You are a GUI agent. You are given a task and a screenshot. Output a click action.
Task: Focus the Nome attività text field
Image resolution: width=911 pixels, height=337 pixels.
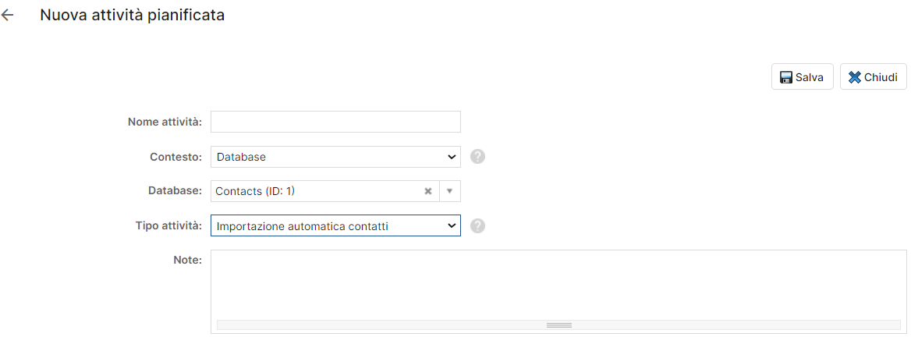(336, 122)
